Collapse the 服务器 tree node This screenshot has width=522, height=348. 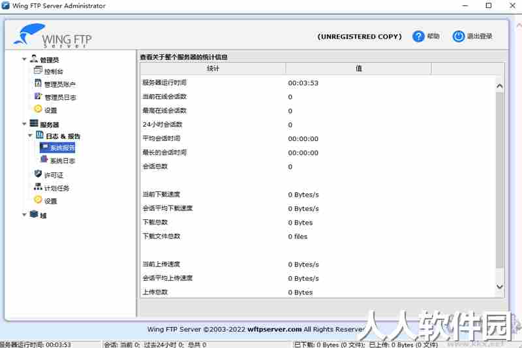(24, 124)
